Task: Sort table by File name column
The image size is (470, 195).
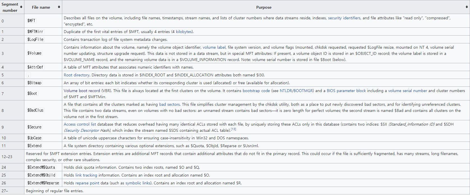Action: click(59, 7)
